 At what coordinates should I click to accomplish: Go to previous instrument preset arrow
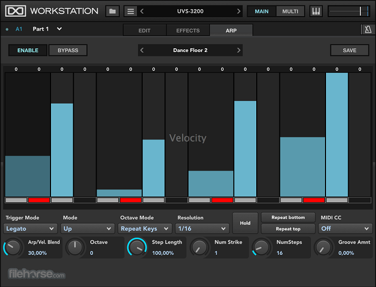(142, 11)
